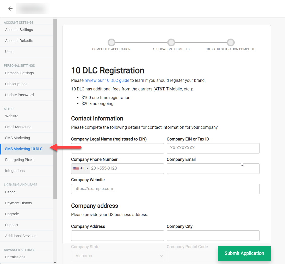The width and height of the screenshot is (285, 264).
Task: Focus the Company Phone Number field
Action: [127, 169]
